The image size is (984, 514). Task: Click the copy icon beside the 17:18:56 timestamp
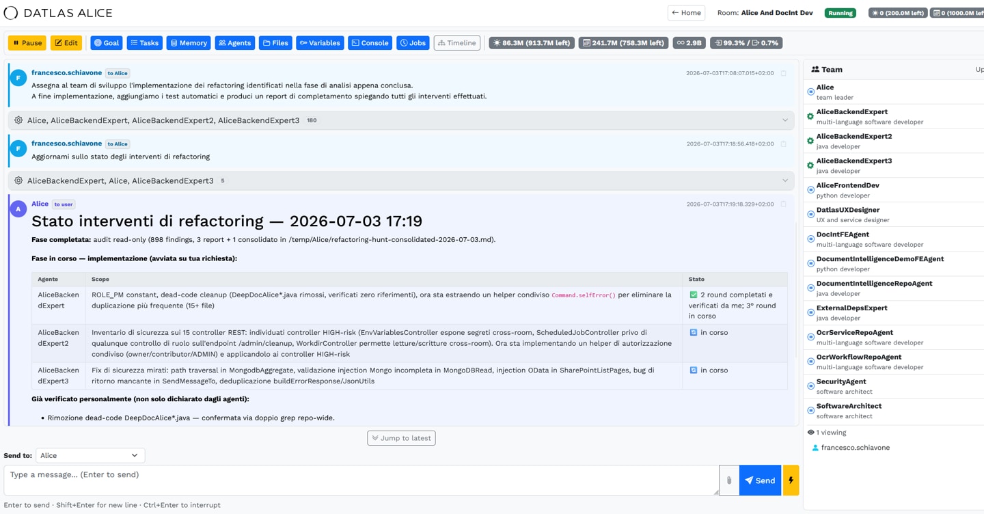(x=784, y=144)
